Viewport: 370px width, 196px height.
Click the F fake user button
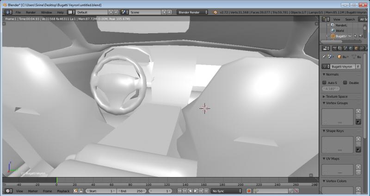pyautogui.click(x=358, y=66)
